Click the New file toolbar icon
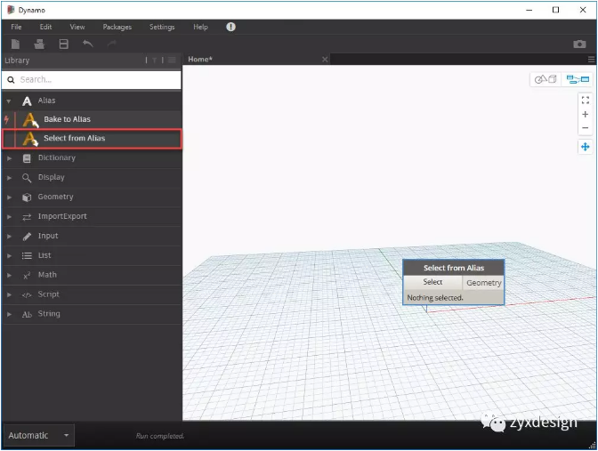The width and height of the screenshot is (598, 451). (15, 44)
